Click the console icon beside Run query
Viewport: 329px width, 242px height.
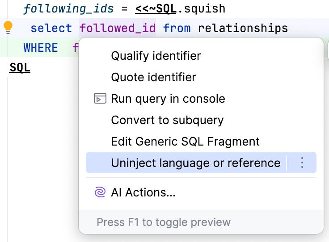pyautogui.click(x=100, y=99)
